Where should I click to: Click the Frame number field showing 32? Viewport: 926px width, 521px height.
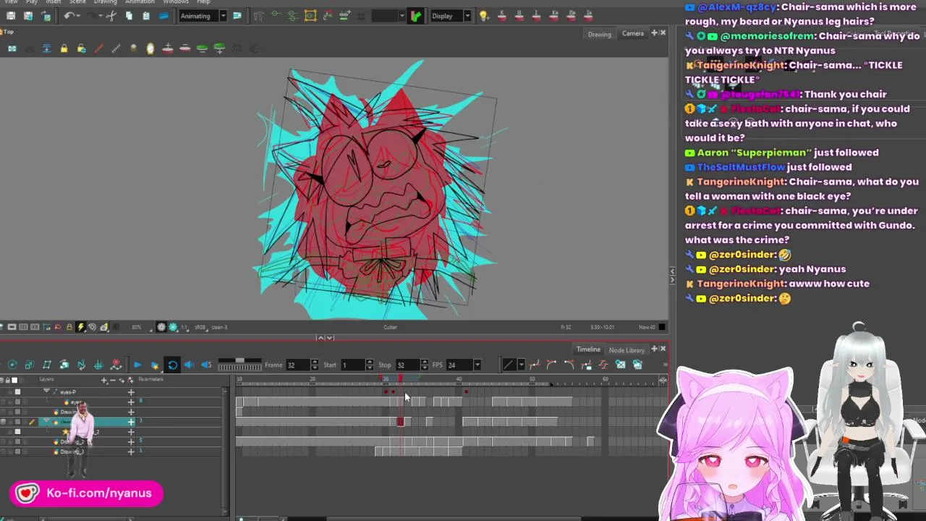[297, 365]
